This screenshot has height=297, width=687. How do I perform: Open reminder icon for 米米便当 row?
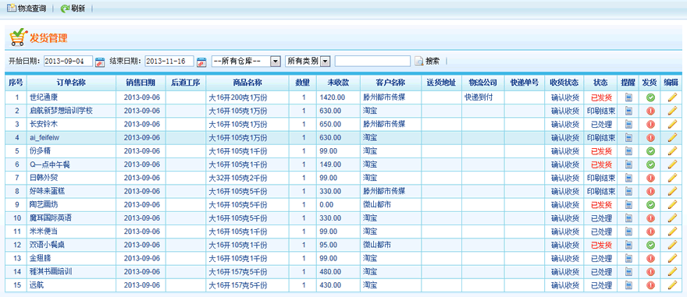[x=628, y=232]
